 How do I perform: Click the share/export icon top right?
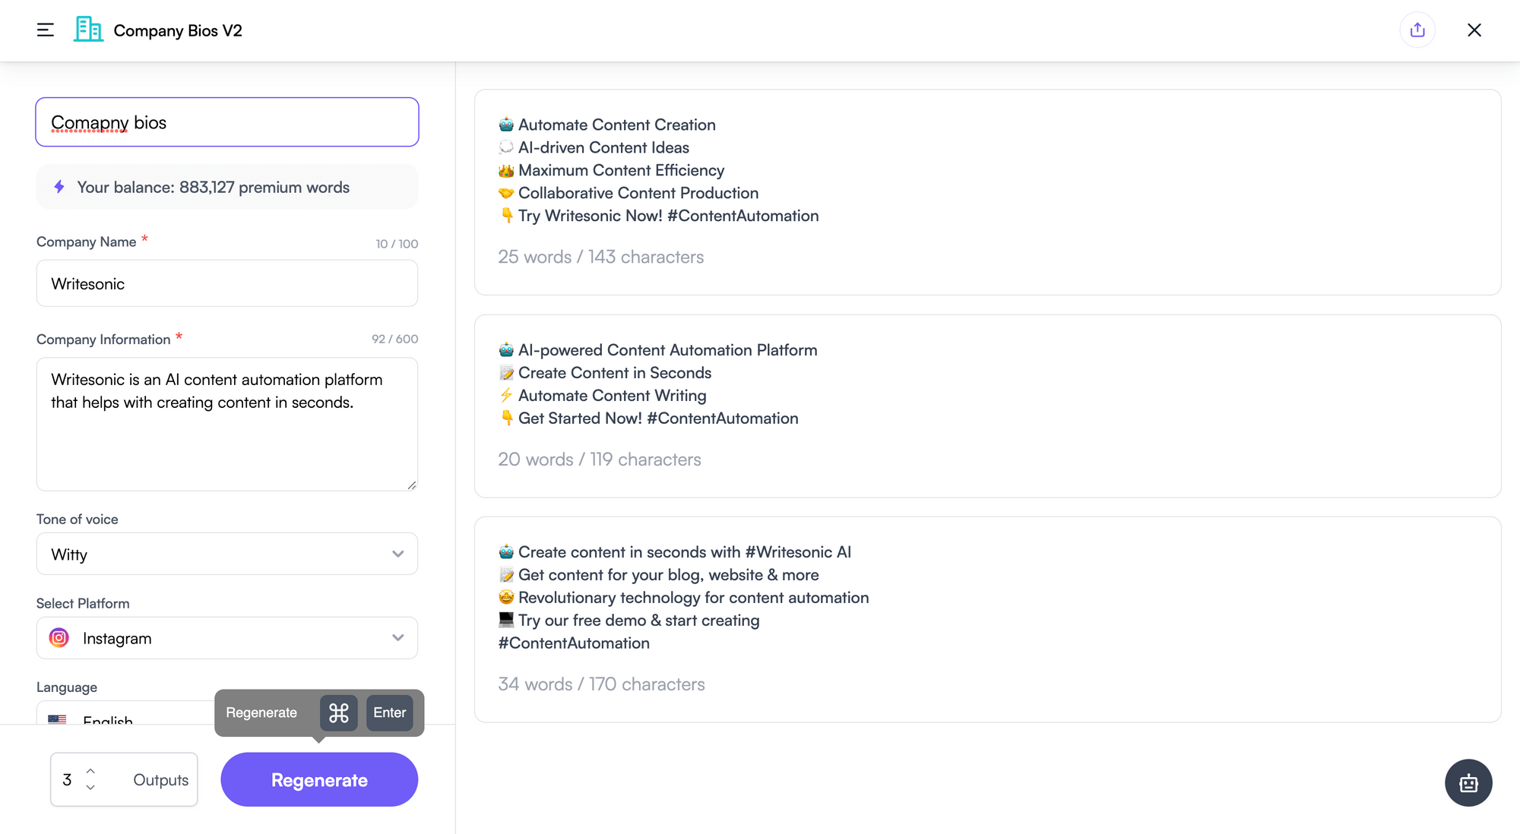click(1417, 29)
